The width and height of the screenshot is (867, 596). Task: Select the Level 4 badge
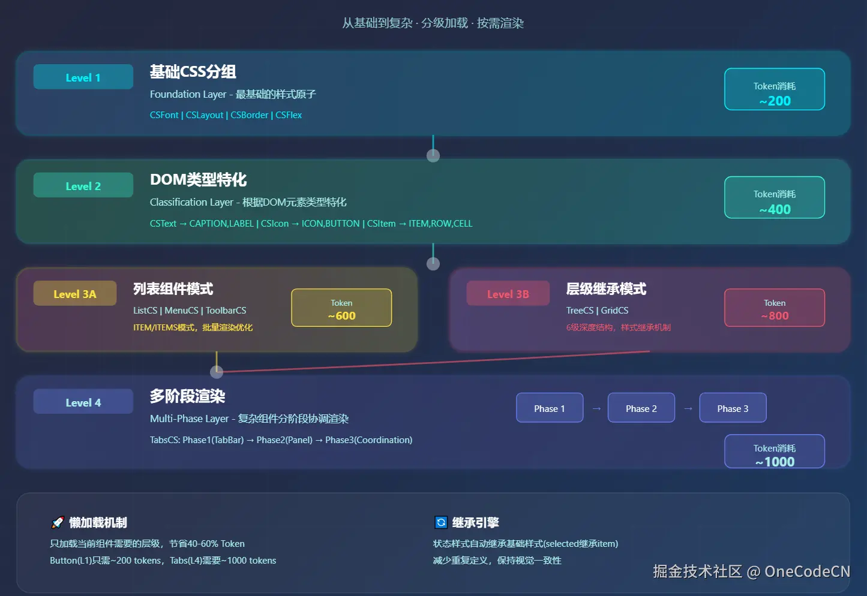point(83,402)
